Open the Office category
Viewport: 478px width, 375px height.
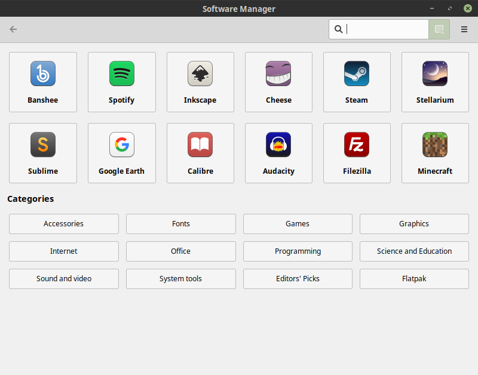(181, 251)
